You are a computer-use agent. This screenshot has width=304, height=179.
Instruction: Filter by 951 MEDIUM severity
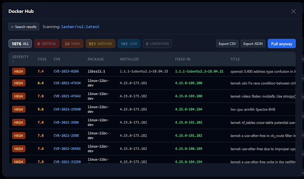[x=100, y=44]
